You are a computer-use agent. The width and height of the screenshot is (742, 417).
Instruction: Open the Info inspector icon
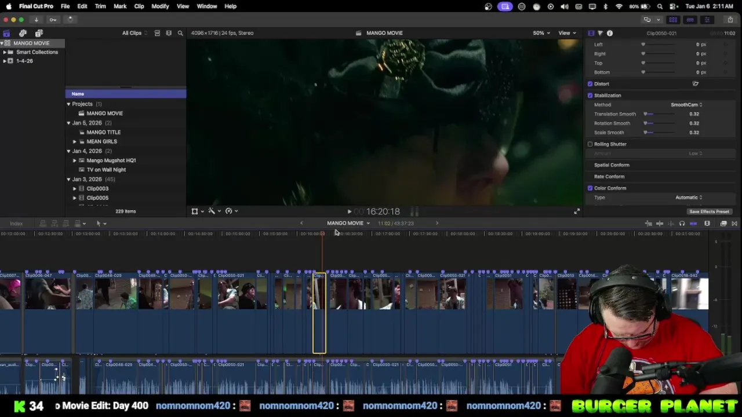(610, 33)
